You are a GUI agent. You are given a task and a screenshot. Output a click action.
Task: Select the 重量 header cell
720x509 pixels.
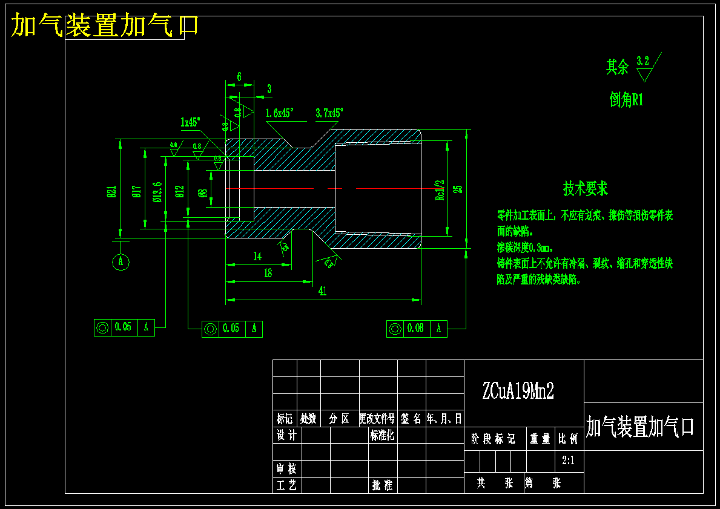(541, 439)
